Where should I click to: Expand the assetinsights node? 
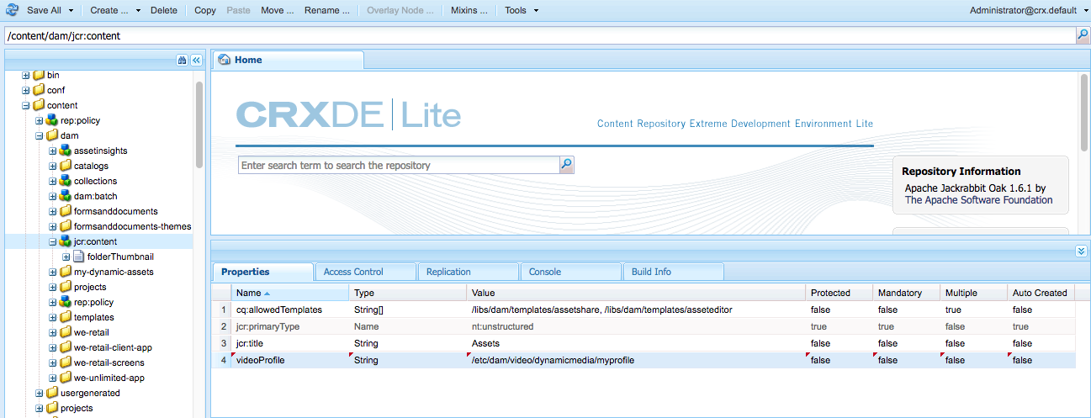[x=53, y=151]
